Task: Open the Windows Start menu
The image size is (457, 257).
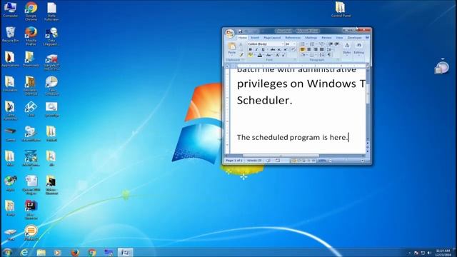Action: (x=7, y=252)
